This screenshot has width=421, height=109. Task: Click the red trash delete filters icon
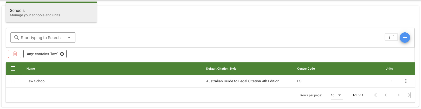point(15,54)
